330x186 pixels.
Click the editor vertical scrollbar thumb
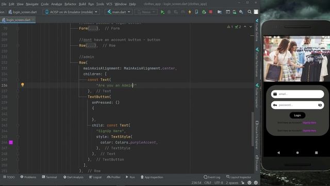(x=253, y=129)
